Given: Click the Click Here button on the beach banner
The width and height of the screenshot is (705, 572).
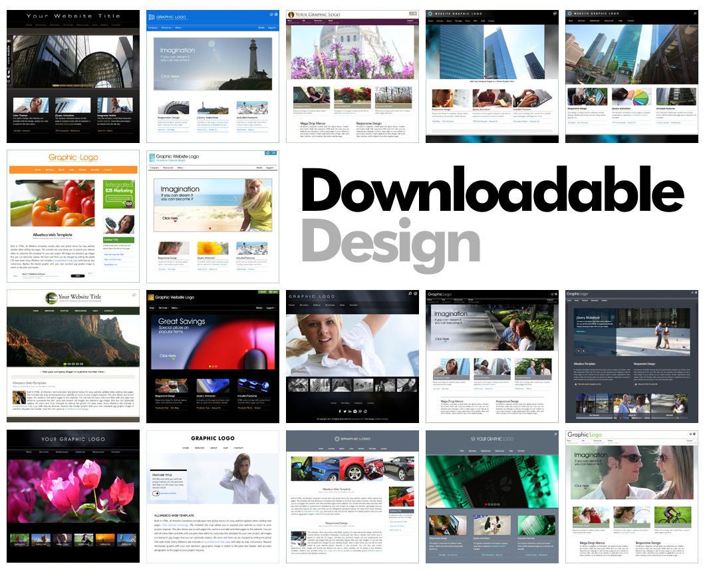Looking at the screenshot, I should pos(170,218).
